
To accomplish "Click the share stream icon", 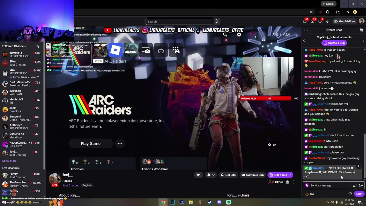I will (287, 182).
